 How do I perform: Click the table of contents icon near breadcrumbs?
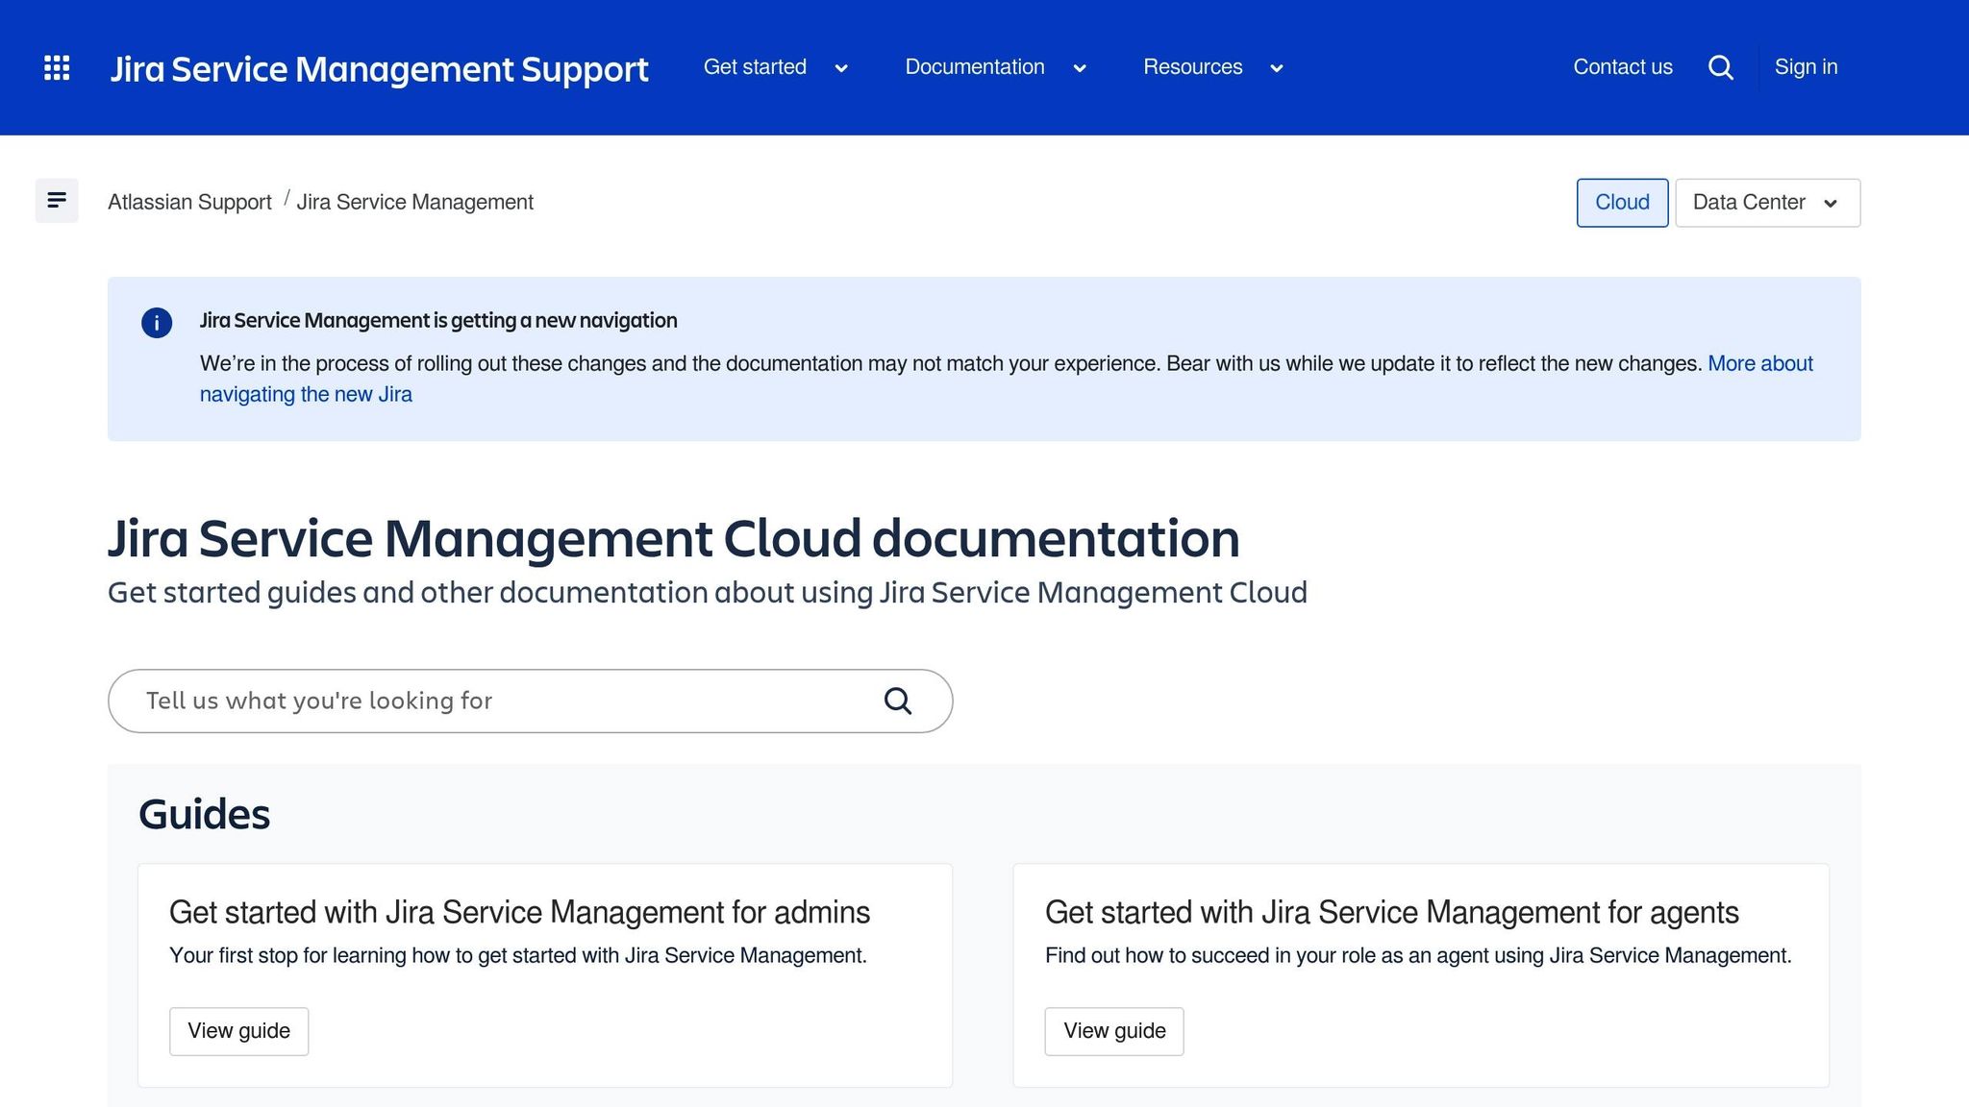57,200
